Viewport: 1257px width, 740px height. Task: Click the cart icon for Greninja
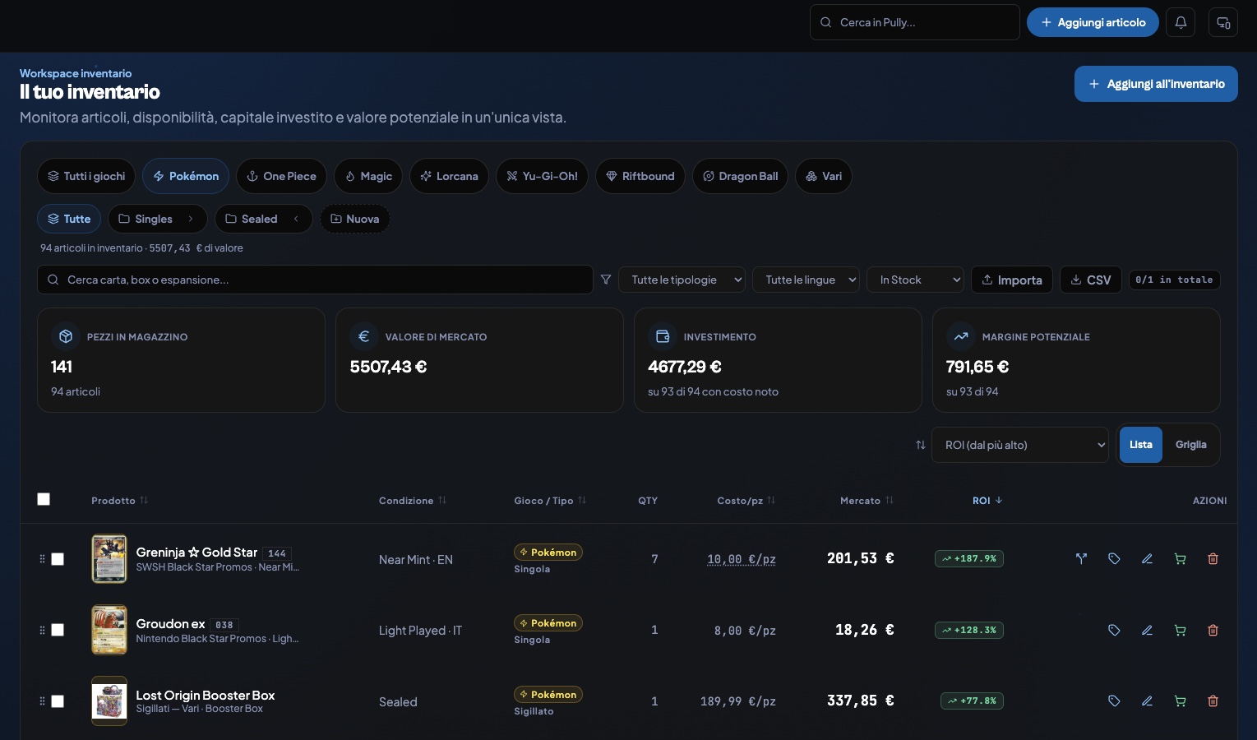point(1180,559)
